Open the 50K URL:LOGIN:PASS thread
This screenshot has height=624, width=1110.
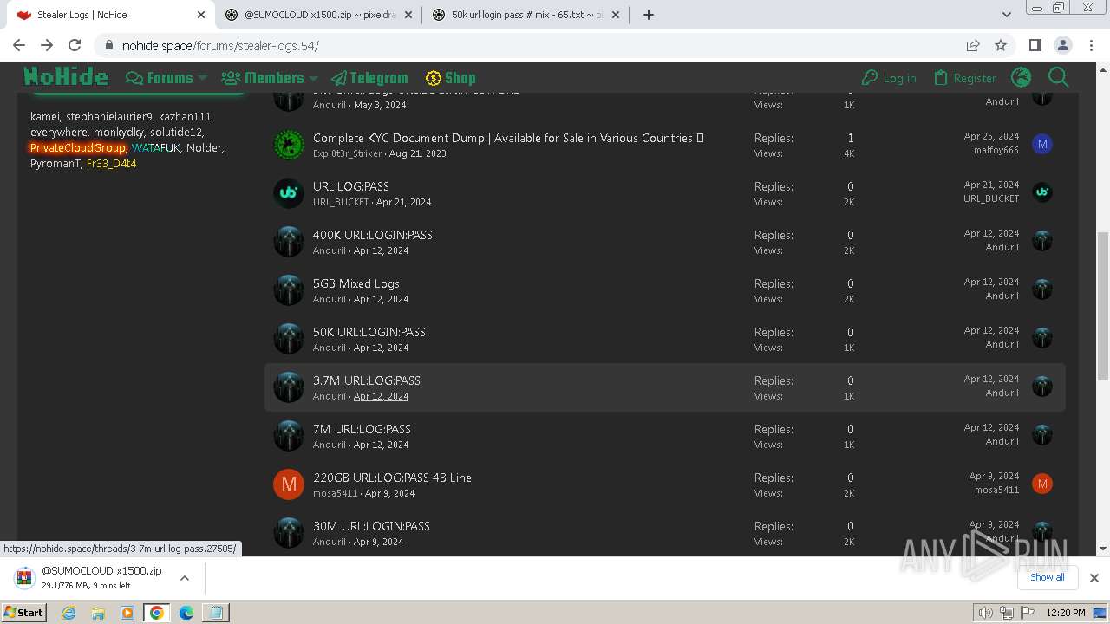[369, 332]
